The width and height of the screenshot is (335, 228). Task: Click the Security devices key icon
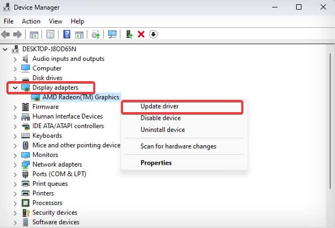tap(26, 213)
